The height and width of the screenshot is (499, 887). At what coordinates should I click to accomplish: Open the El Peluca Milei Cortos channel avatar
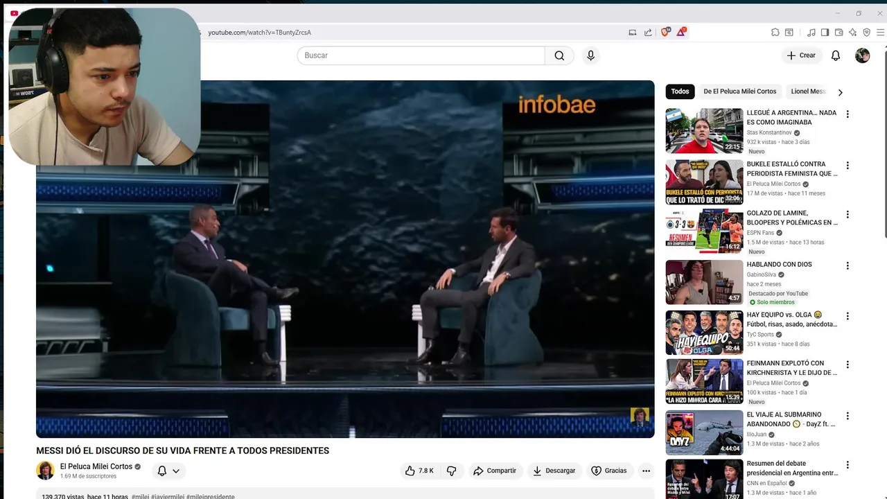45,471
